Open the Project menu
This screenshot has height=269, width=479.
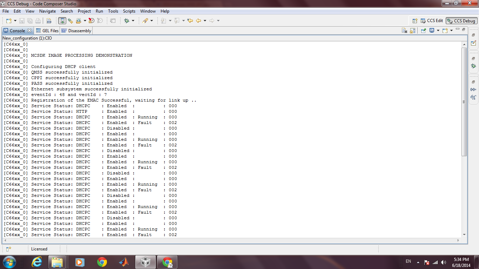[84, 11]
